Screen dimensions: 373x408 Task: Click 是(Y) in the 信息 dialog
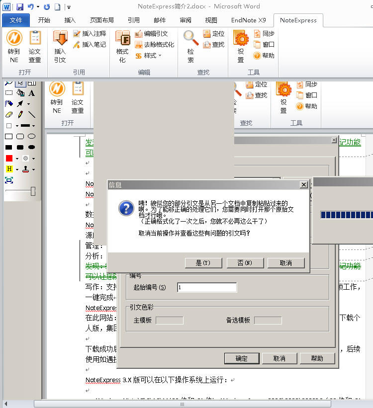click(x=203, y=263)
